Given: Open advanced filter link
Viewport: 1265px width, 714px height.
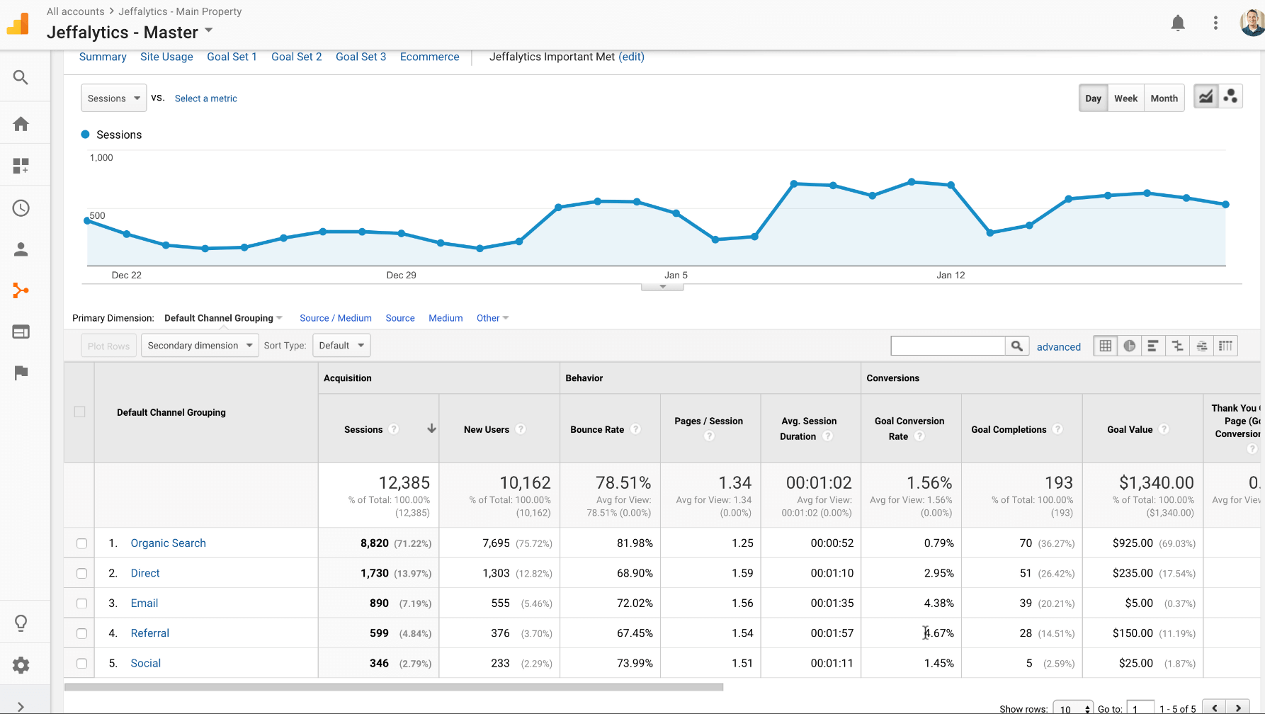Looking at the screenshot, I should point(1059,346).
